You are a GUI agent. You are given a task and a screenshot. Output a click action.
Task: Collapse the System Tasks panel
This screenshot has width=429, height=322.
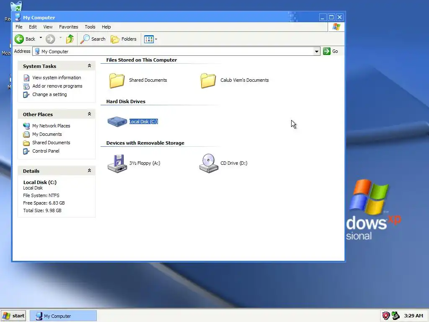[89, 66]
